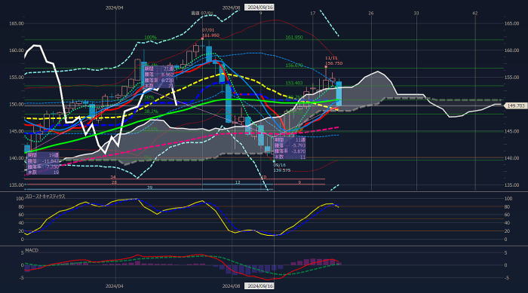Click the 2024/09/16 date tag below the MACD panel

pyautogui.click(x=259, y=286)
